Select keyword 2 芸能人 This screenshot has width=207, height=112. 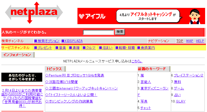pos(146,82)
